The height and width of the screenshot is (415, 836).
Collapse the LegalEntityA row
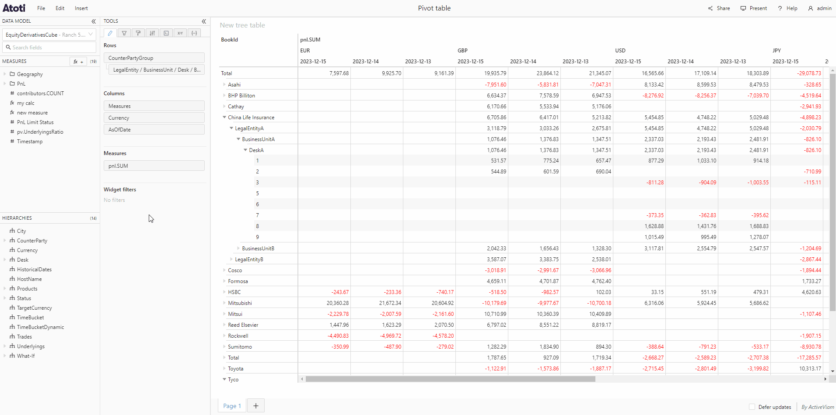[x=231, y=128]
